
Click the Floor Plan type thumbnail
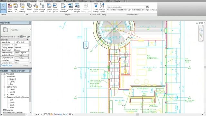click(x=5, y=30)
